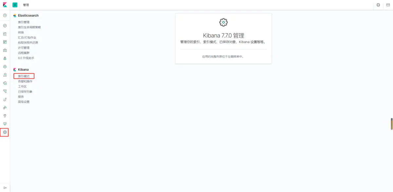Open Canvas icon in sidebar
The width and height of the screenshot is (393, 192).
(5, 50)
